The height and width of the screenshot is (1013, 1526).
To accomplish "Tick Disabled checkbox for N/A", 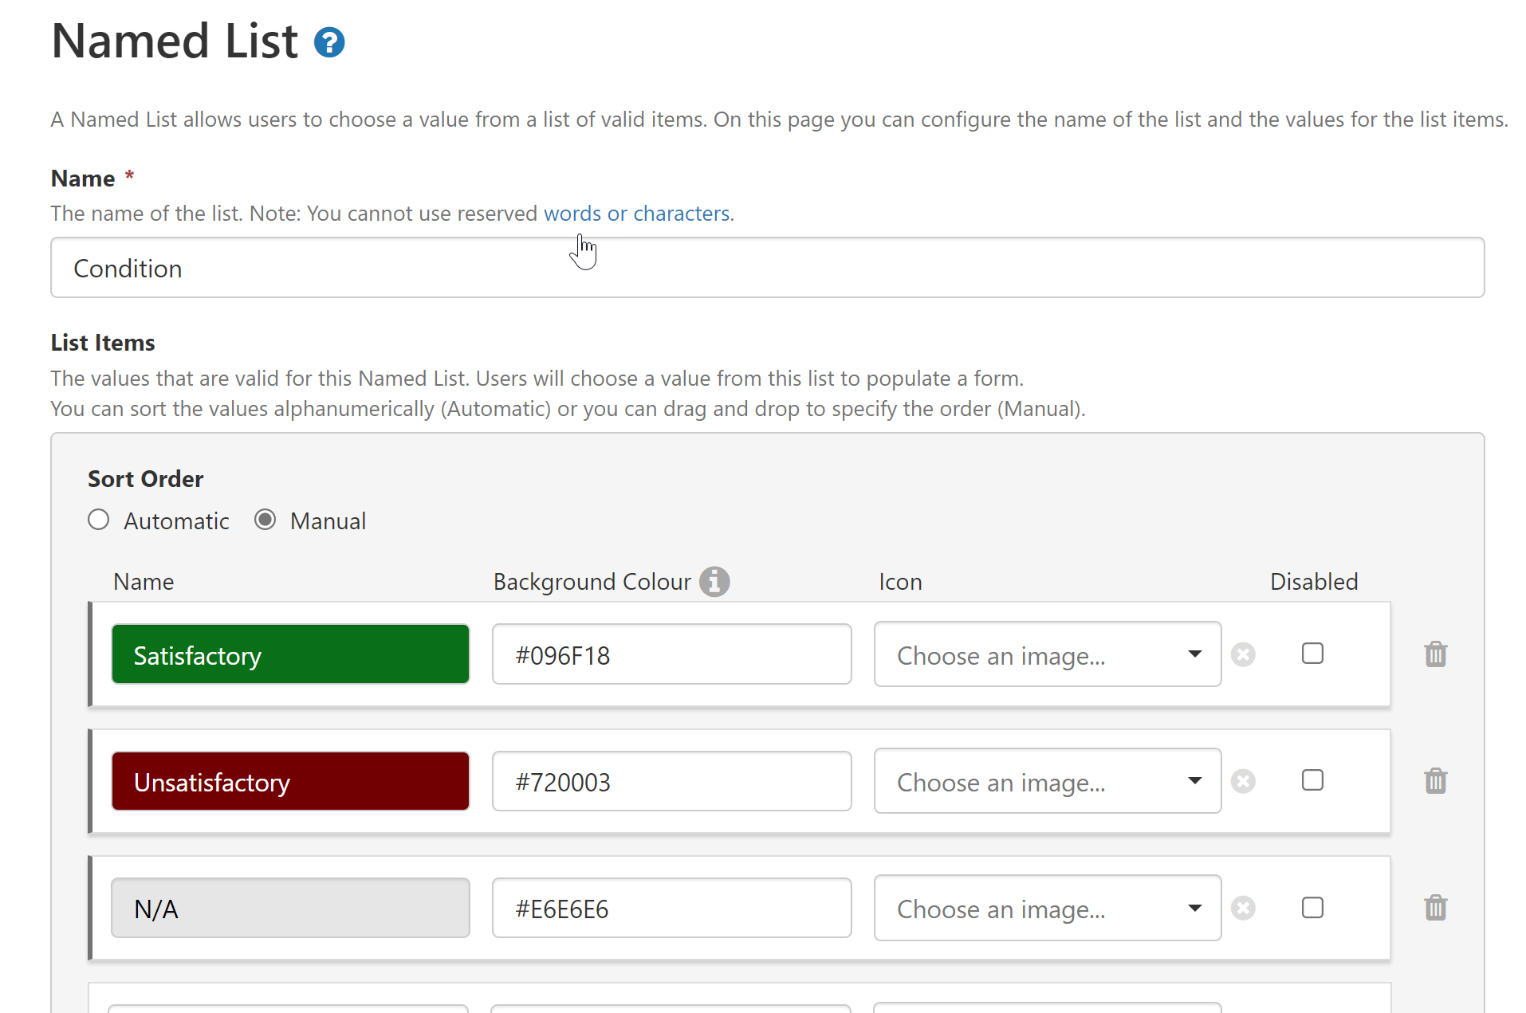I will click(x=1312, y=908).
